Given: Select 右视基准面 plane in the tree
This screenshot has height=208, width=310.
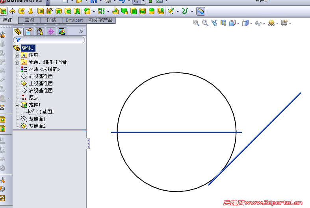Looking at the screenshot, I should 41,91.
